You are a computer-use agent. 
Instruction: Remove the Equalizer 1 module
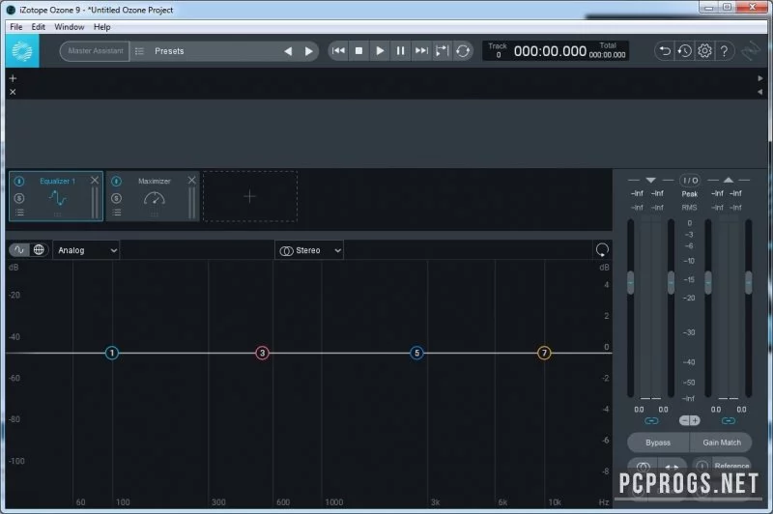(x=95, y=181)
